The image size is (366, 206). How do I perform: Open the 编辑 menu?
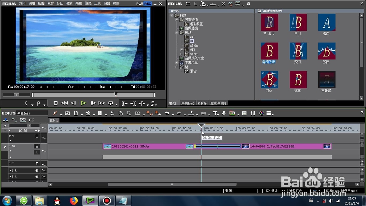click(x=32, y=4)
